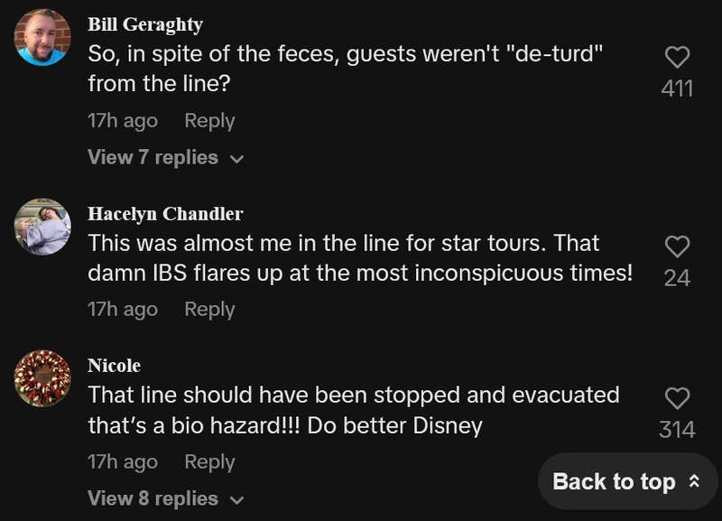The image size is (722, 521).
Task: Collapse View 7 replies chevron arrow
Action: click(236, 158)
